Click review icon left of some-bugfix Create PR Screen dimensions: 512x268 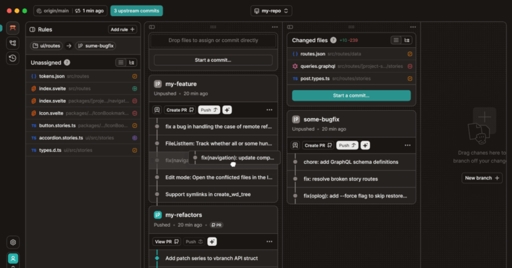295,145
